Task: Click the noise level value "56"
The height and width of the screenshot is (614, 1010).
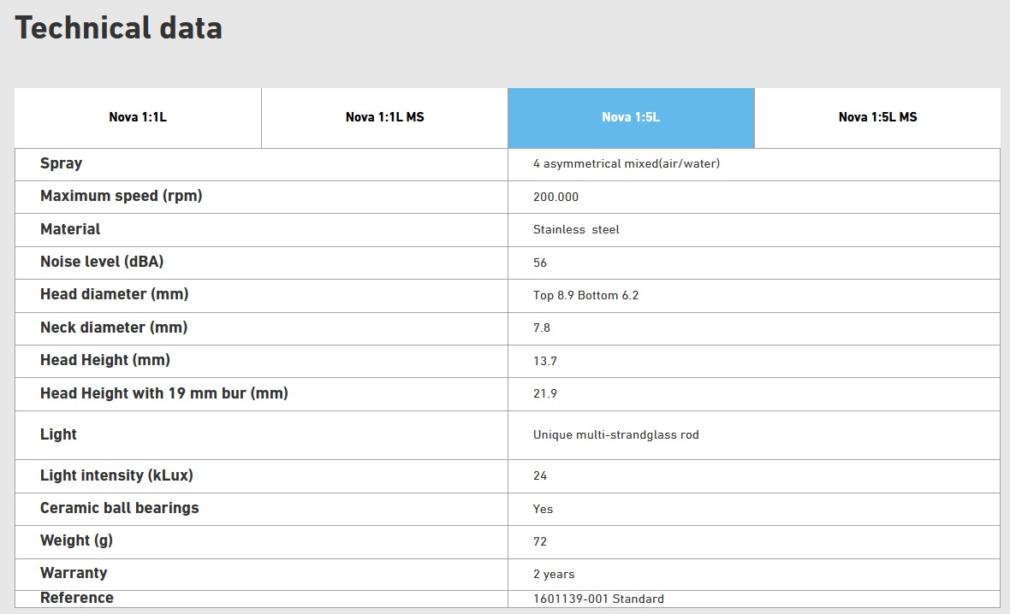Action: (x=540, y=263)
